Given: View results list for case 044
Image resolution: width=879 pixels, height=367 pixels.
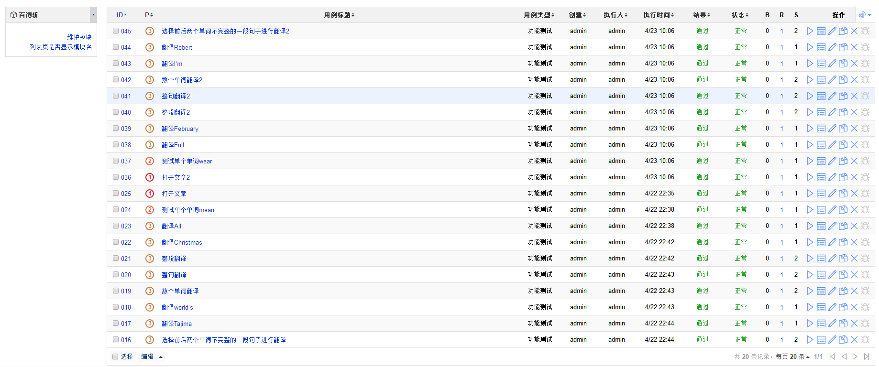Looking at the screenshot, I should click(821, 47).
